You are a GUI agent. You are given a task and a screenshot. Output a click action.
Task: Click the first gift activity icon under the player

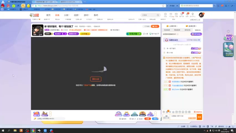click(36, 114)
